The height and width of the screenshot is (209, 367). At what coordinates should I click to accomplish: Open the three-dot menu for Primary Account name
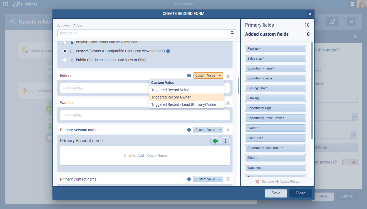pos(225,141)
